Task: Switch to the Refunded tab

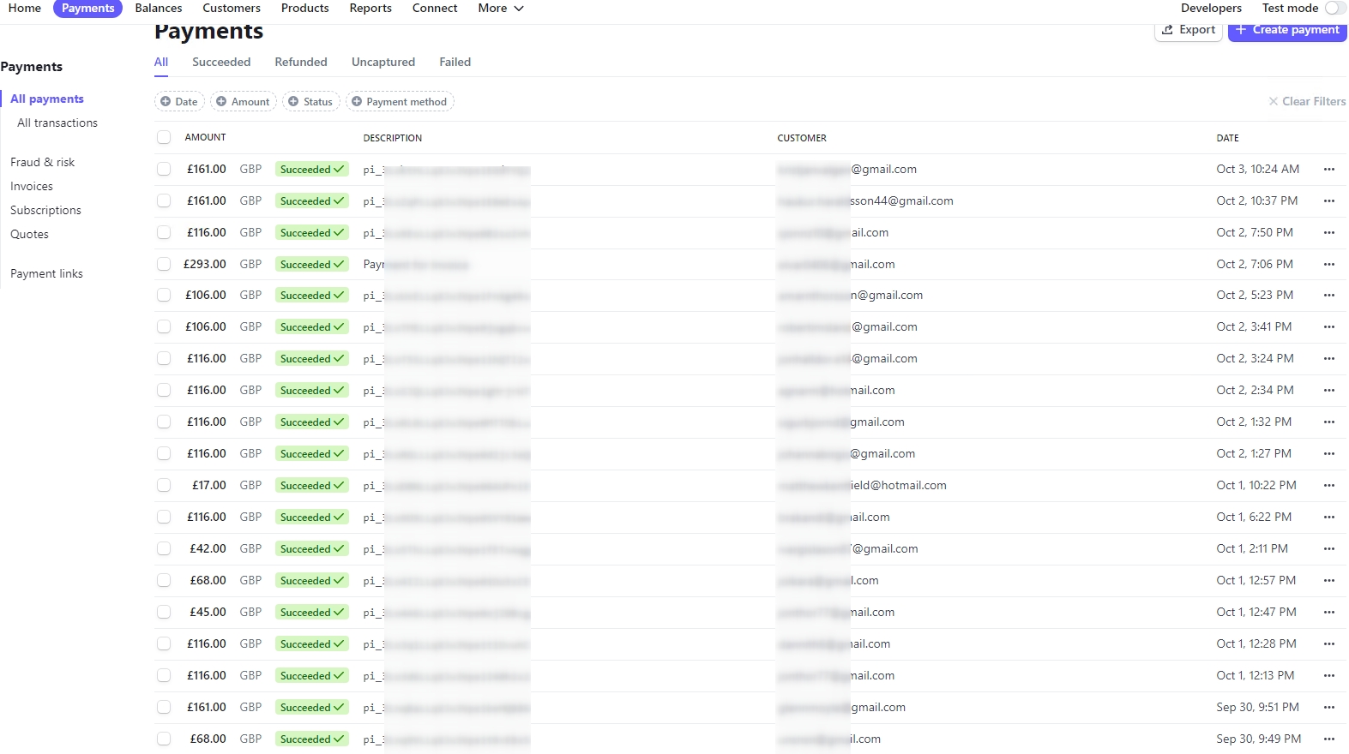Action: pyautogui.click(x=301, y=63)
